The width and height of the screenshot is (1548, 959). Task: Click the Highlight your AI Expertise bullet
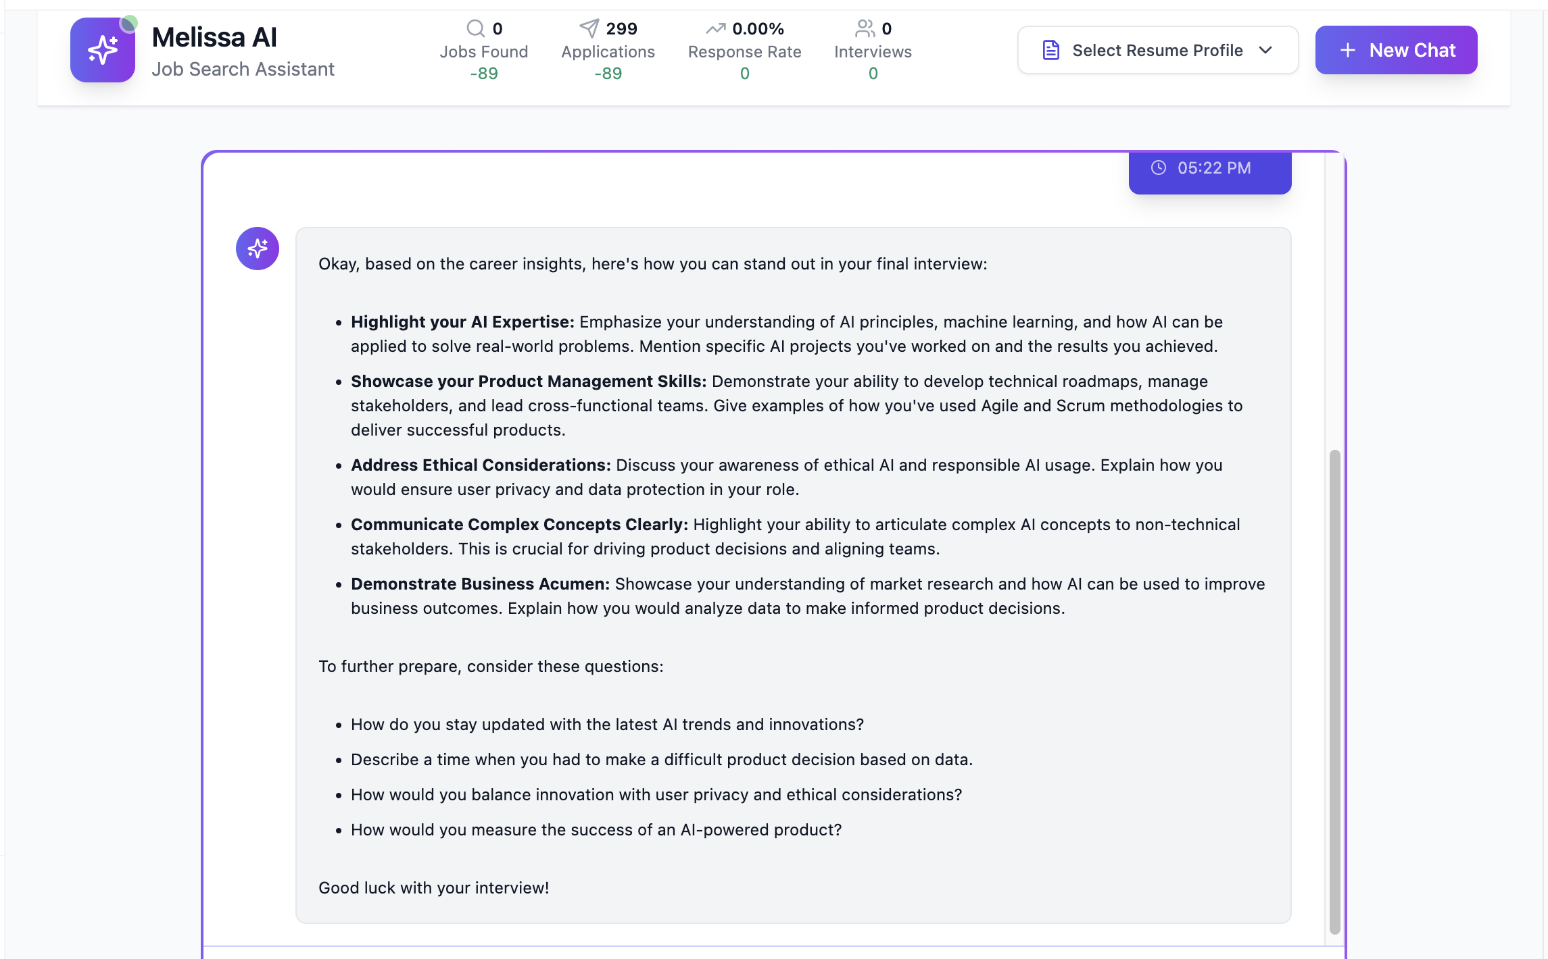click(x=462, y=322)
